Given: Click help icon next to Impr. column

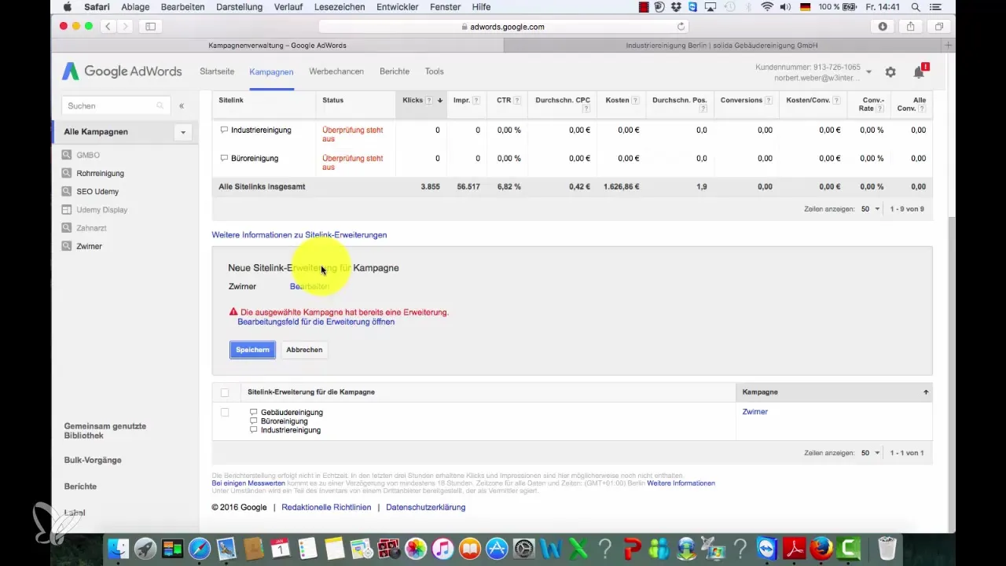Looking at the screenshot, I should pyautogui.click(x=477, y=101).
